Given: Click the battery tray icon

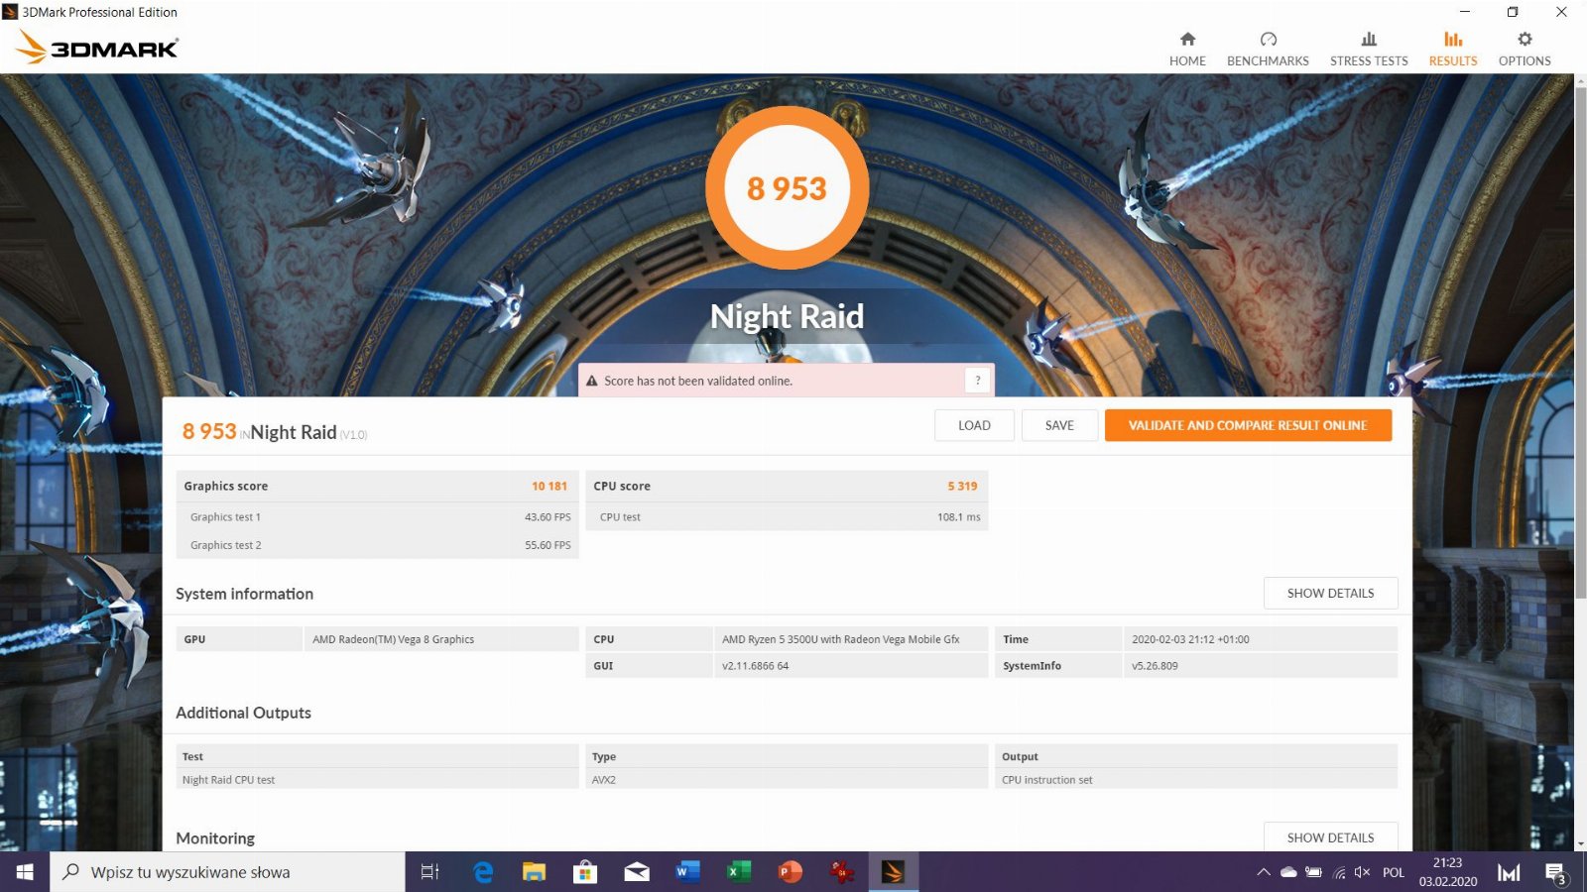Looking at the screenshot, I should click(x=1313, y=873).
